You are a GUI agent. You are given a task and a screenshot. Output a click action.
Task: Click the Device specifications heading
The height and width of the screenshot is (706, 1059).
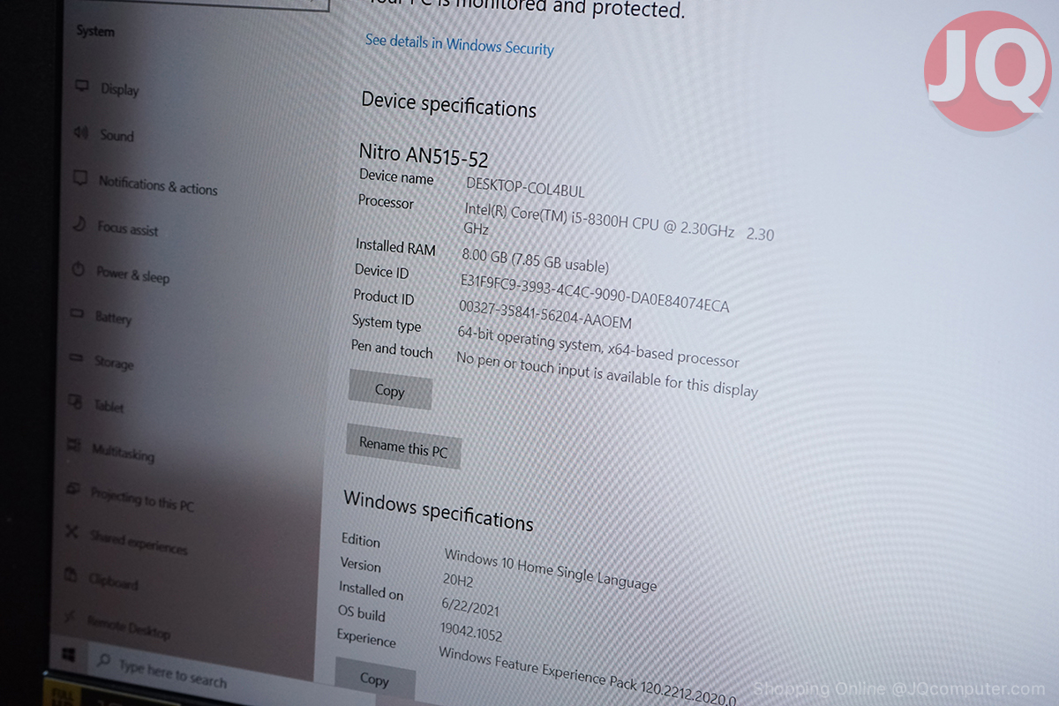(x=448, y=104)
